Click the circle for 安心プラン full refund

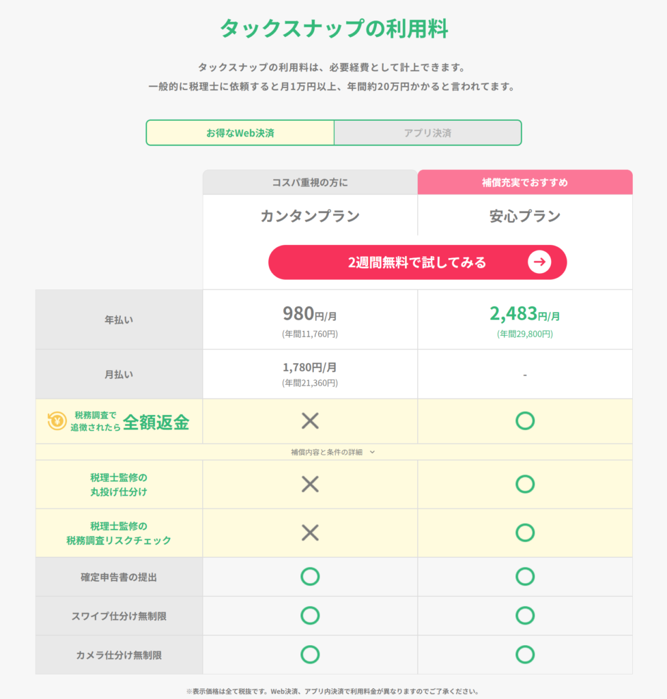[x=524, y=421]
